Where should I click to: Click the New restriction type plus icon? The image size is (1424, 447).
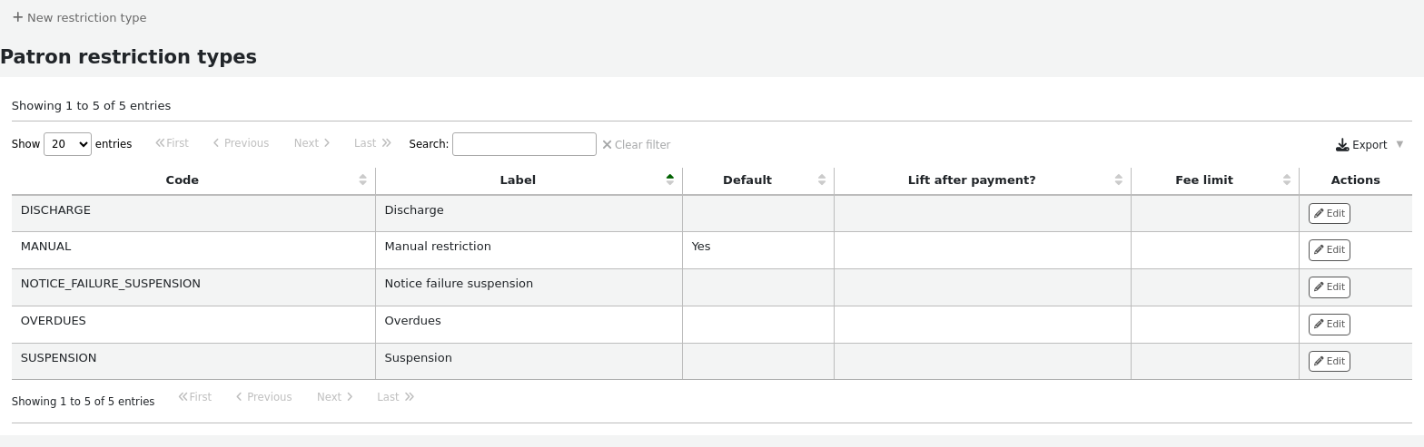(x=17, y=17)
